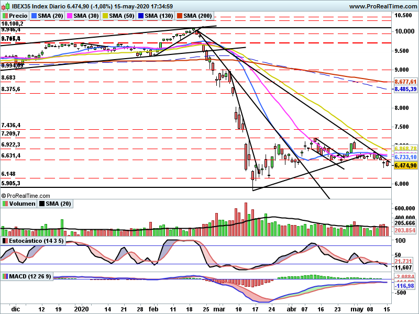Screen dimensions: 419x314
Task: Click the SMA 130 value 8.485,39
Action: (405, 89)
